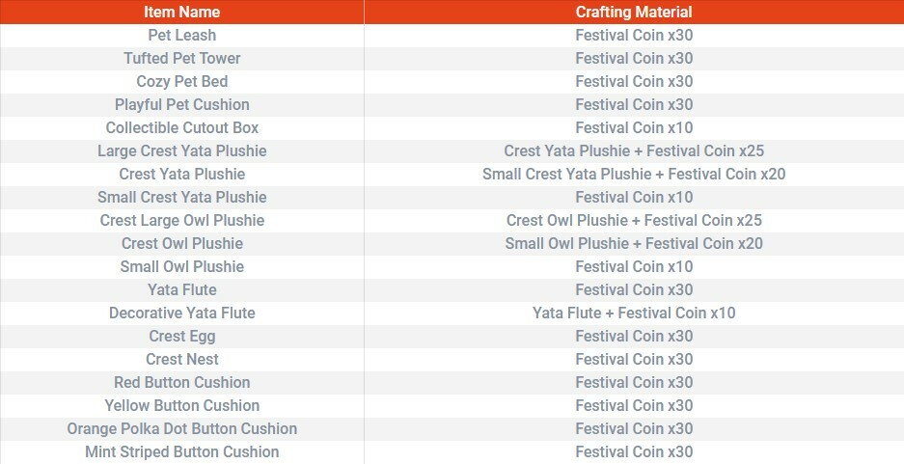Screen dimensions: 904x464
Task: Click the Cozy Pet Bed cell
Action: [181, 81]
